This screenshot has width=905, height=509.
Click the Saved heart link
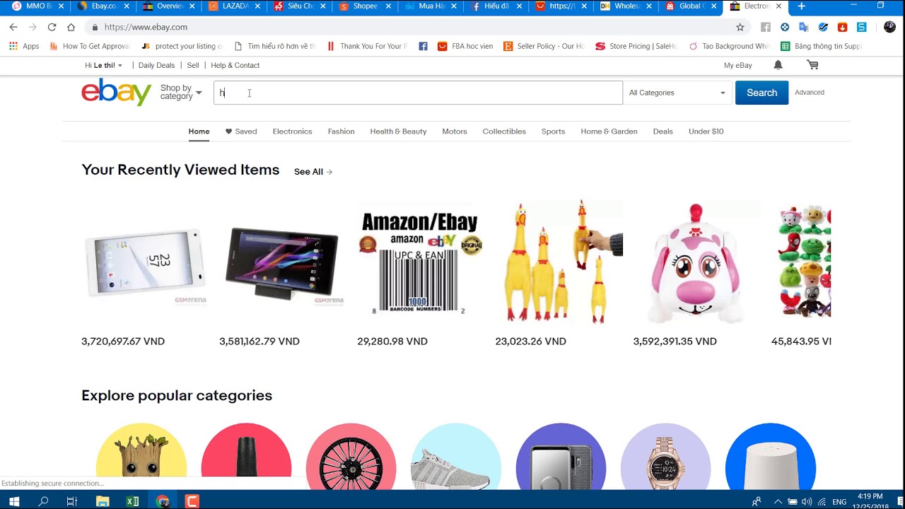[x=241, y=131]
